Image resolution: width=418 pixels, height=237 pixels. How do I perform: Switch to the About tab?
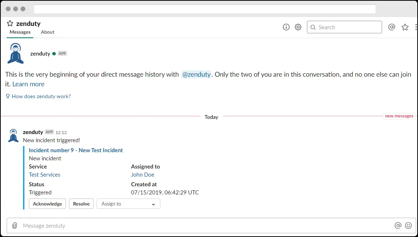point(47,32)
